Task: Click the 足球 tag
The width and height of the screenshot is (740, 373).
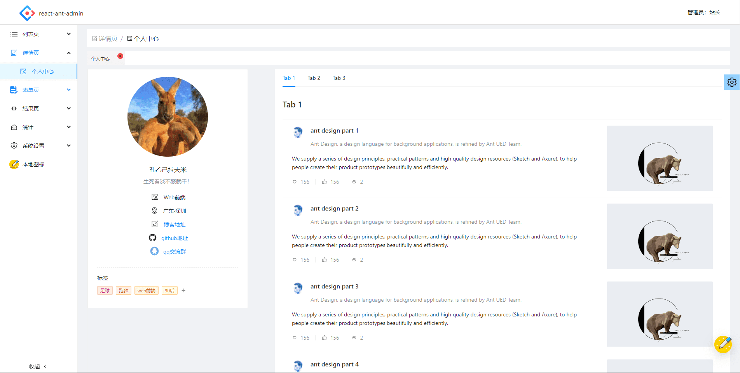Action: [x=105, y=290]
